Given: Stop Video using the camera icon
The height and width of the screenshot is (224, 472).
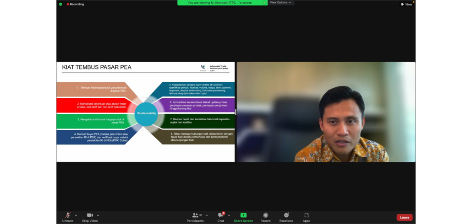Looking at the screenshot, I should click(x=90, y=215).
